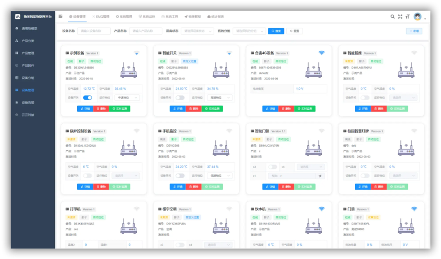Click the blue 搜索 button

tap(276, 31)
